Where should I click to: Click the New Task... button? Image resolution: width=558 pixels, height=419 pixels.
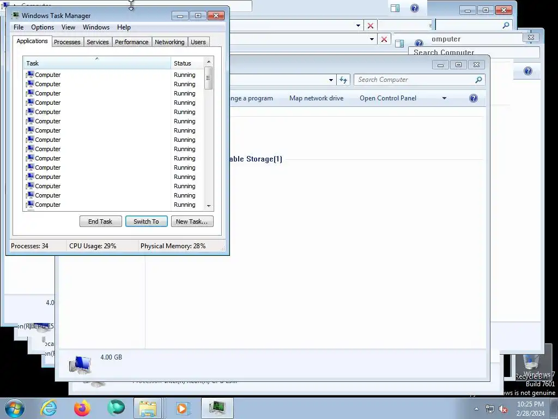click(192, 222)
